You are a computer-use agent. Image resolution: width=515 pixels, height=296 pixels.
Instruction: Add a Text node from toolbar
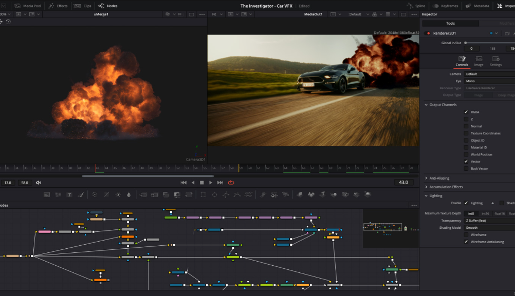(69, 195)
